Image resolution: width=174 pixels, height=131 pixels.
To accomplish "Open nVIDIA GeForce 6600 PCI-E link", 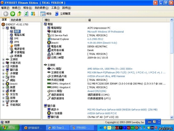I will click(102, 113).
